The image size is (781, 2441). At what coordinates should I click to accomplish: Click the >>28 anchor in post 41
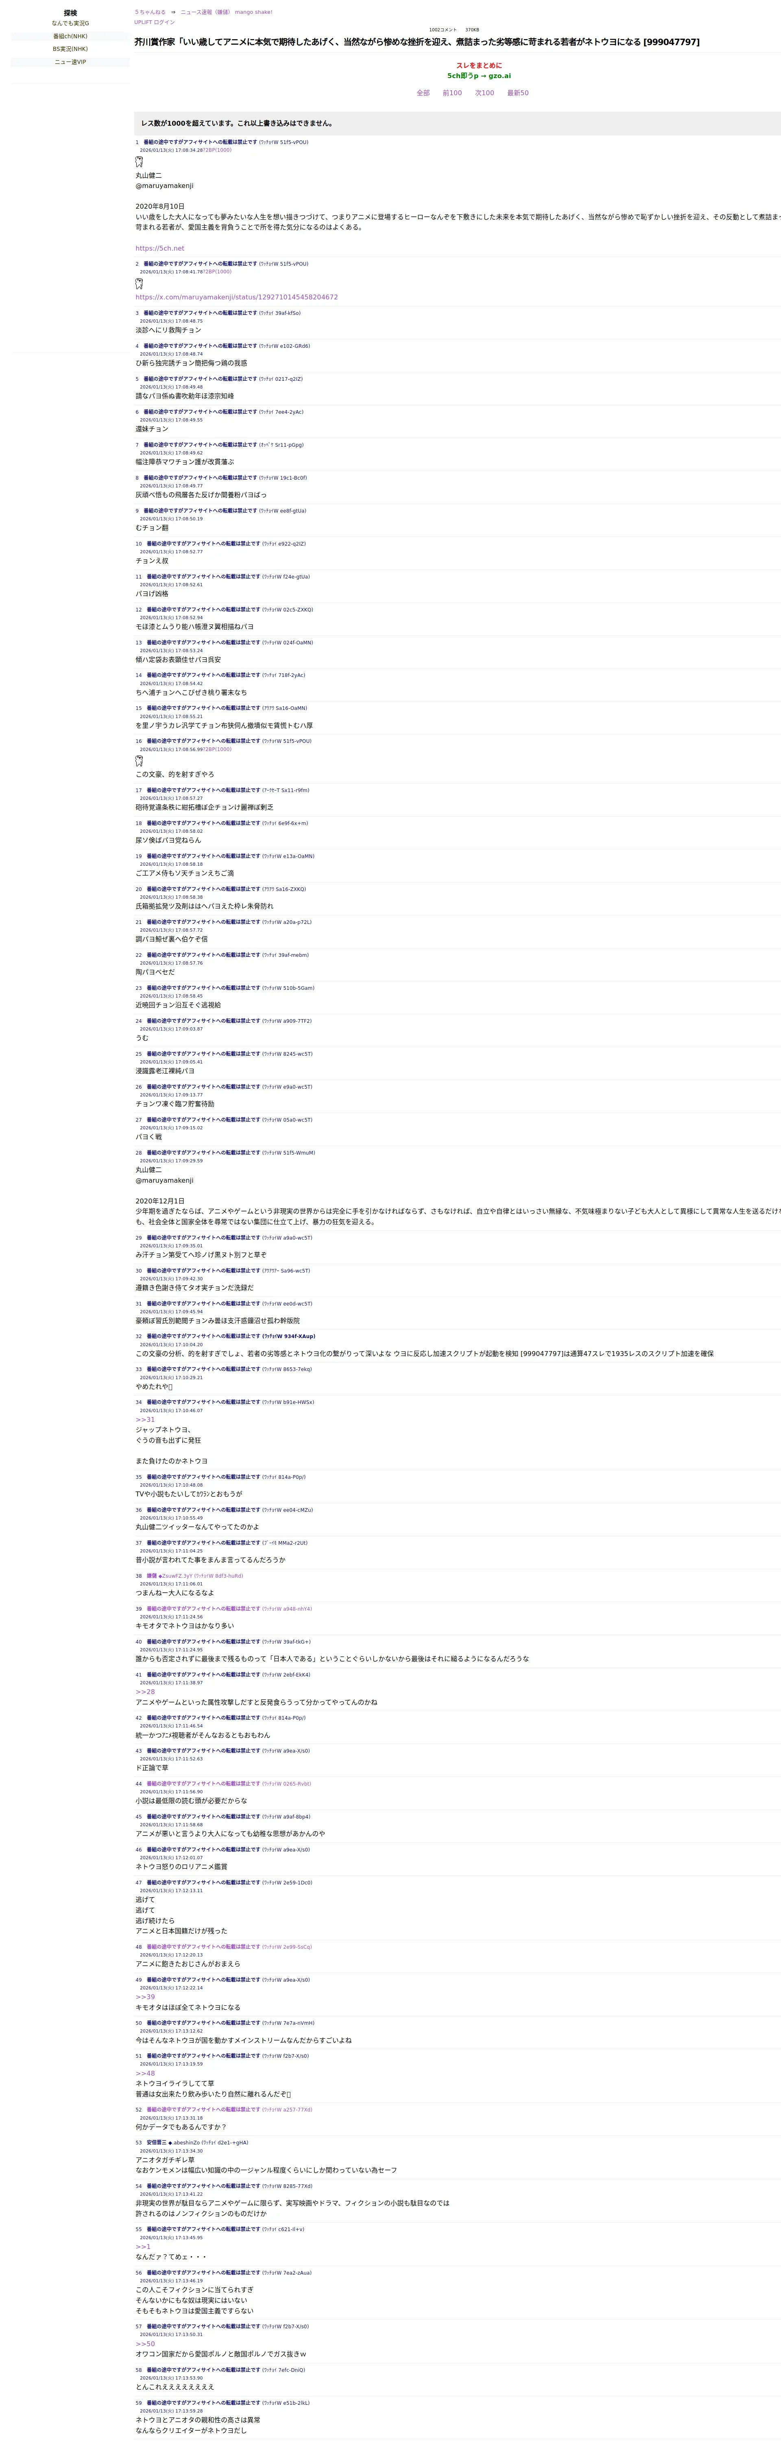coord(145,1692)
